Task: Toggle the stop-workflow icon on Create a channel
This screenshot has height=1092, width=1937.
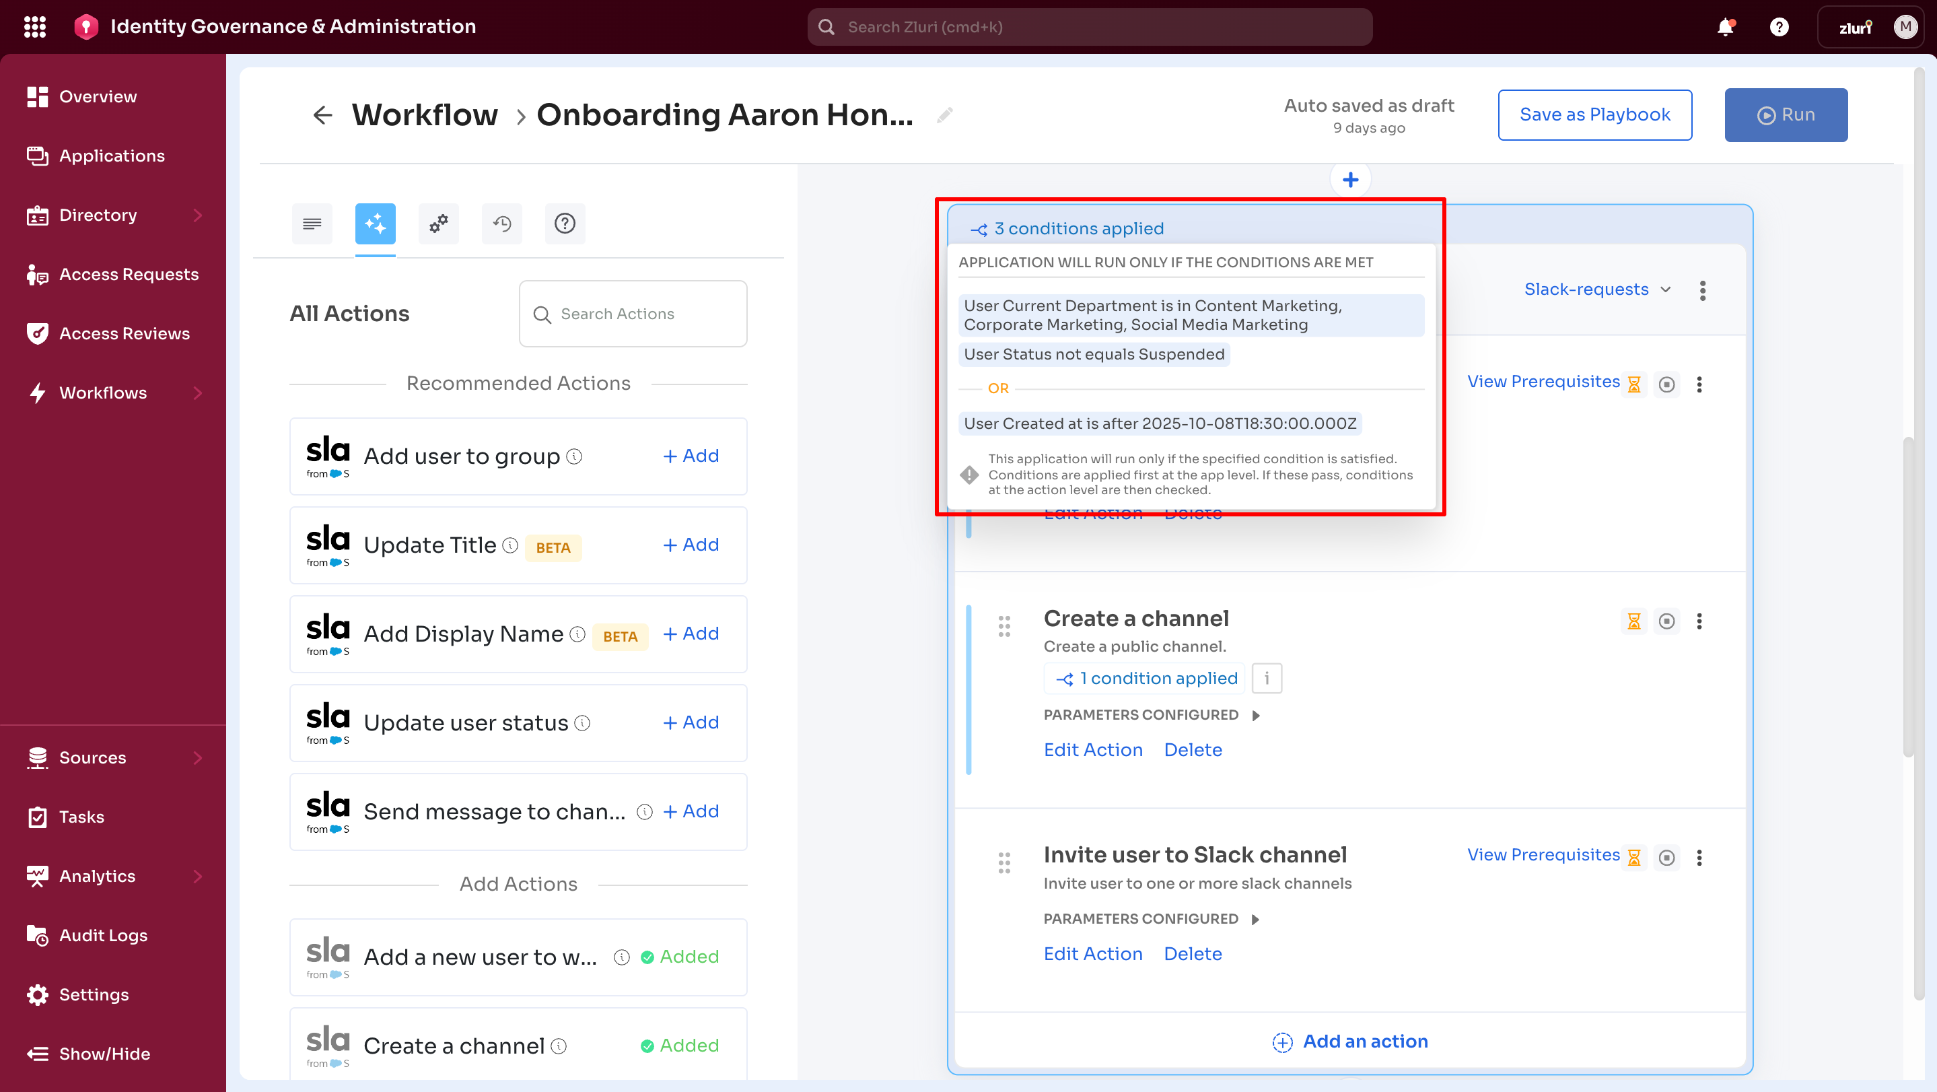Action: click(x=1667, y=621)
